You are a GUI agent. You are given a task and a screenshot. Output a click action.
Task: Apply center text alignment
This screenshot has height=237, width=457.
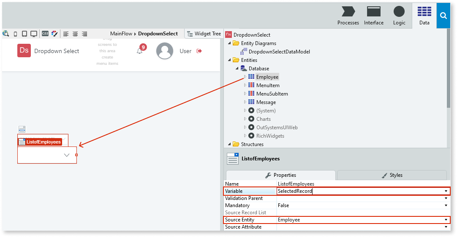click(x=75, y=34)
